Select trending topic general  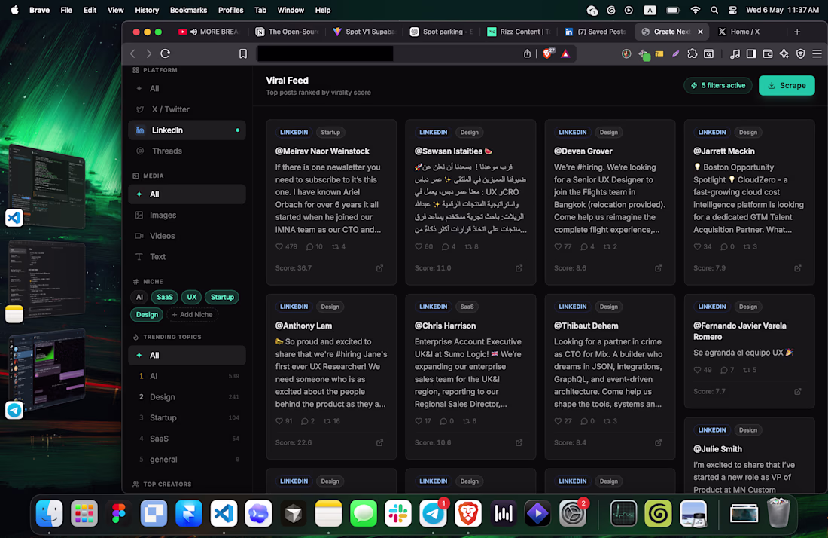click(x=187, y=460)
